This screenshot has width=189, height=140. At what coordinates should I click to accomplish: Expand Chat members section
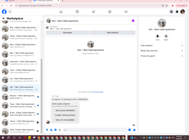[162, 45]
